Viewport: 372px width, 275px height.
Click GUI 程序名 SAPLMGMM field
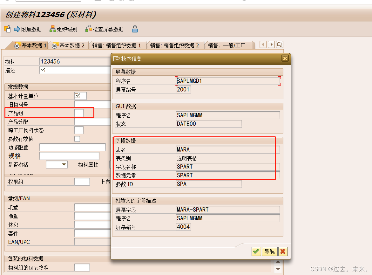[x=228, y=115]
